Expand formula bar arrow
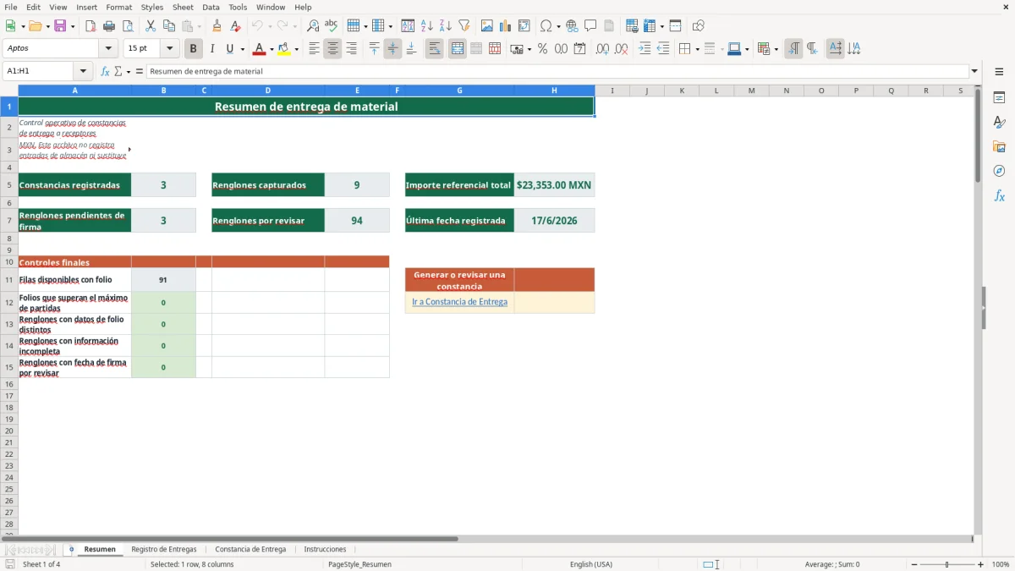 tap(974, 72)
